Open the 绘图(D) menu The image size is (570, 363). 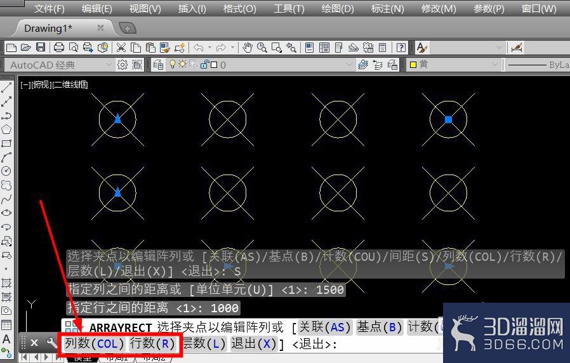tap(337, 8)
